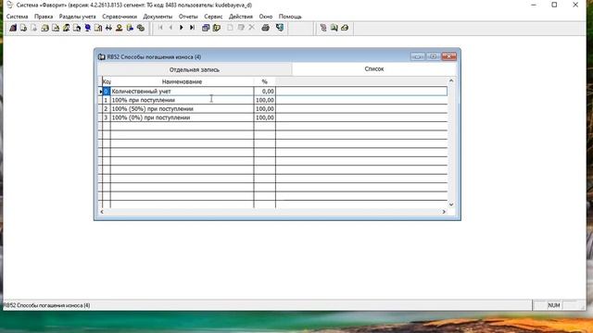Click the Наименование column header
This screenshot has height=333, width=593.
(x=182, y=81)
